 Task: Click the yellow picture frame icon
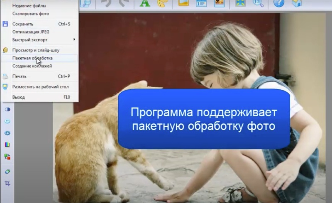click(183, 3)
